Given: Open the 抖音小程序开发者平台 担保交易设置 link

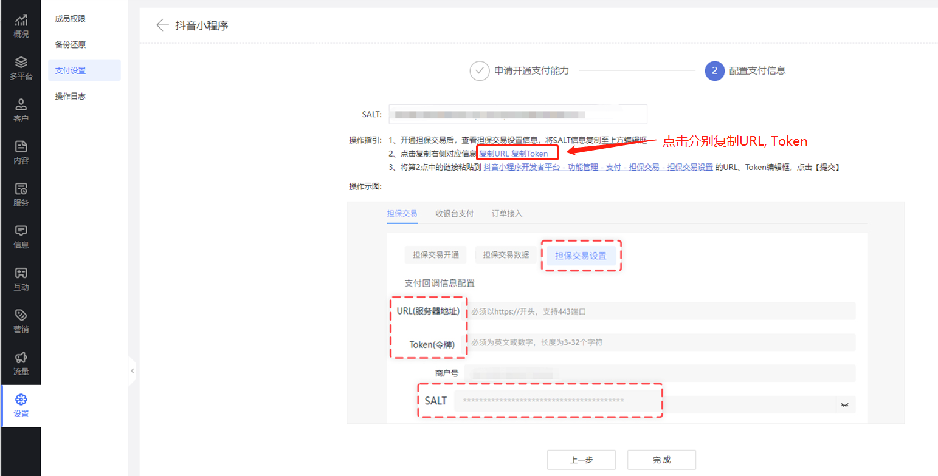Looking at the screenshot, I should coord(598,167).
